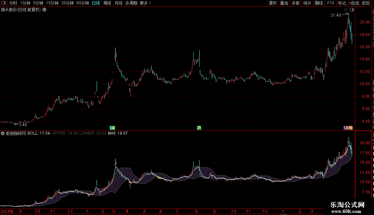
Task: Open the 复权 adjustment menu
Action: [x=273, y=3]
